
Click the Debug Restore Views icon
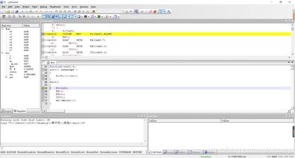(x=116, y=17)
